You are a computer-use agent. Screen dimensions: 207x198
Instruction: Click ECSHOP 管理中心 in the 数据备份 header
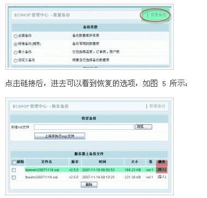point(31,15)
